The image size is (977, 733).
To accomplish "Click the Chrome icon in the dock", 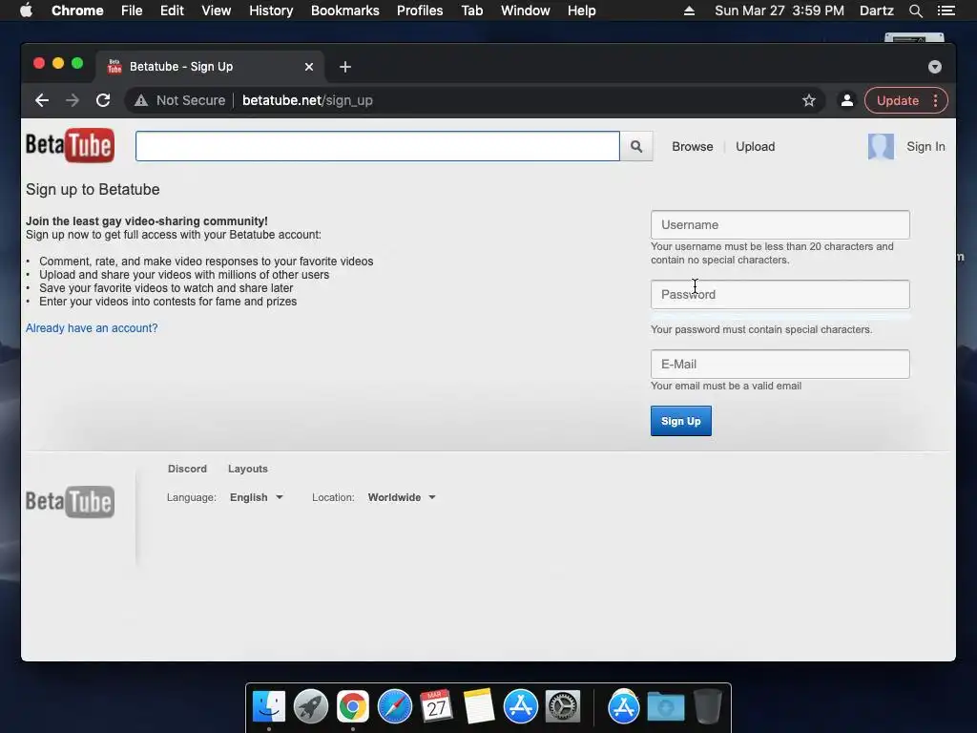I will click(x=353, y=707).
